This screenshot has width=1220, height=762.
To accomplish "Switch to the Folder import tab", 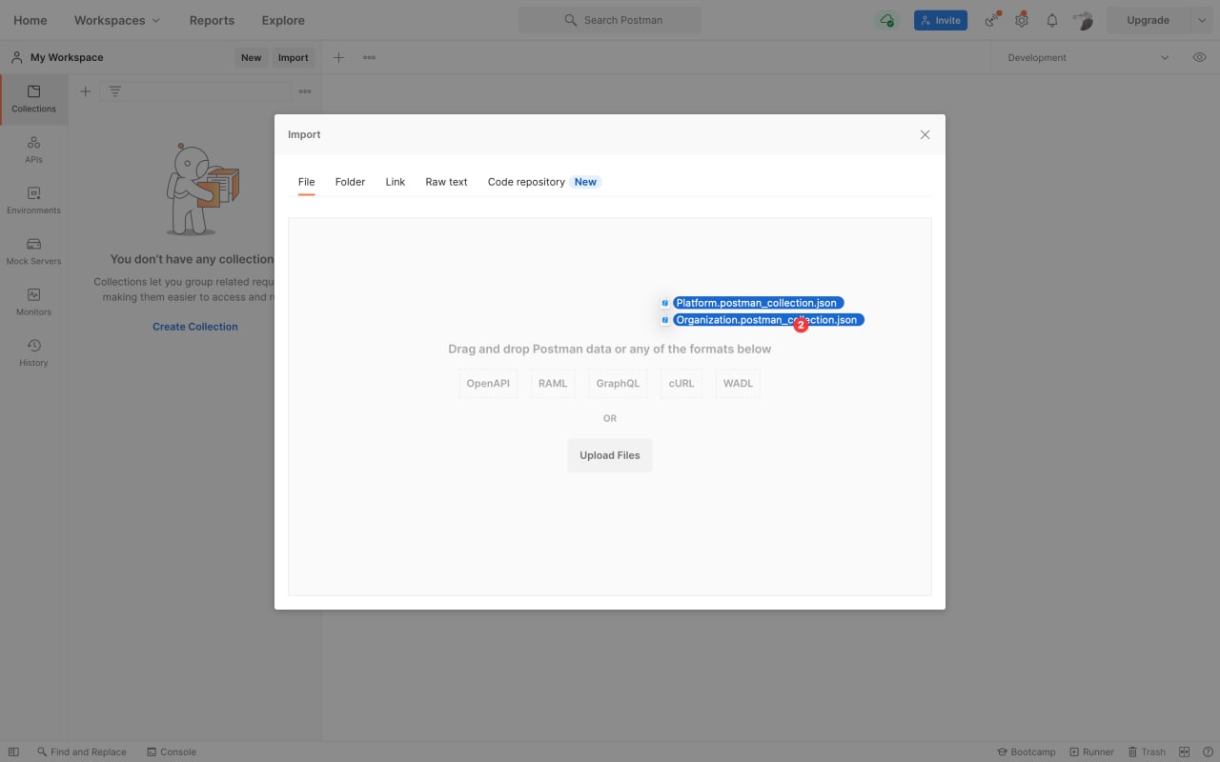I will (350, 182).
